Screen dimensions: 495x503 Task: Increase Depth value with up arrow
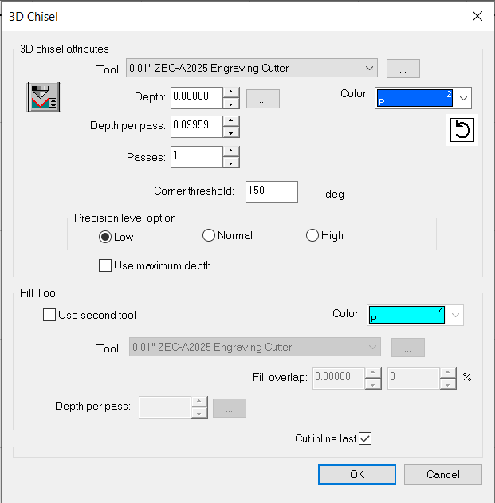(x=231, y=92)
